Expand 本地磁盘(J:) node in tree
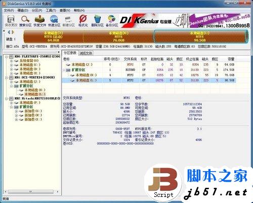The image size is (253, 203). pos(11,82)
